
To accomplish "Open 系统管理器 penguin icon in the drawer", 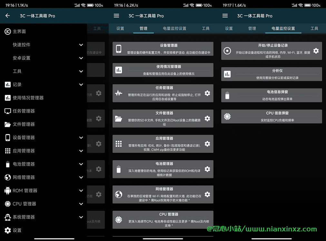I will pyautogui.click(x=8, y=217).
